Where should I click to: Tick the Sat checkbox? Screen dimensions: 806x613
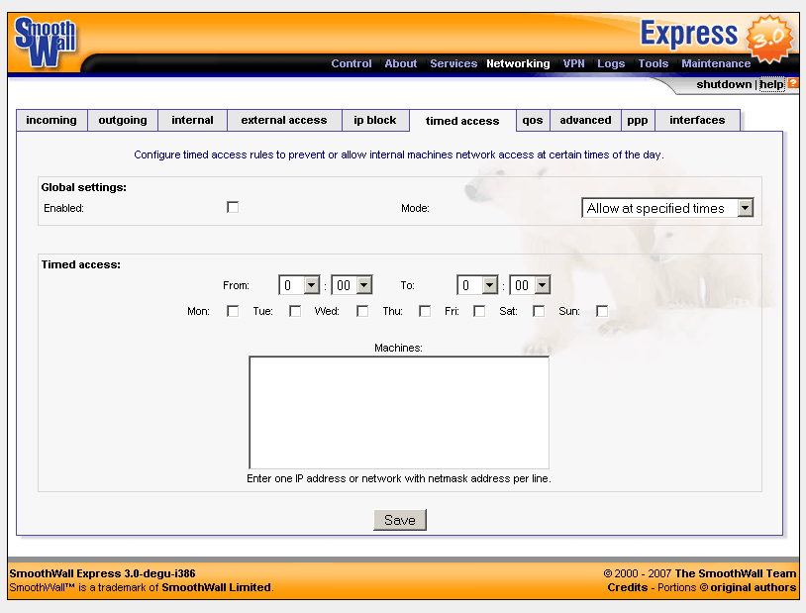click(x=539, y=311)
